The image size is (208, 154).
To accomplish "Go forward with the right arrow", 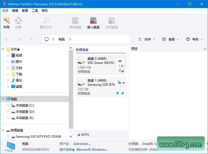I will point(19,39).
